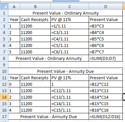Click 'PV @ 11%' cell in row 11
This screenshot has height=122, width=125.
click(x=70, y=78)
